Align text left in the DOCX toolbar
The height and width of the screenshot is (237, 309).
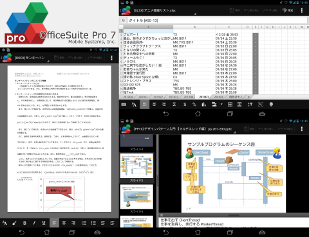click(x=54, y=223)
